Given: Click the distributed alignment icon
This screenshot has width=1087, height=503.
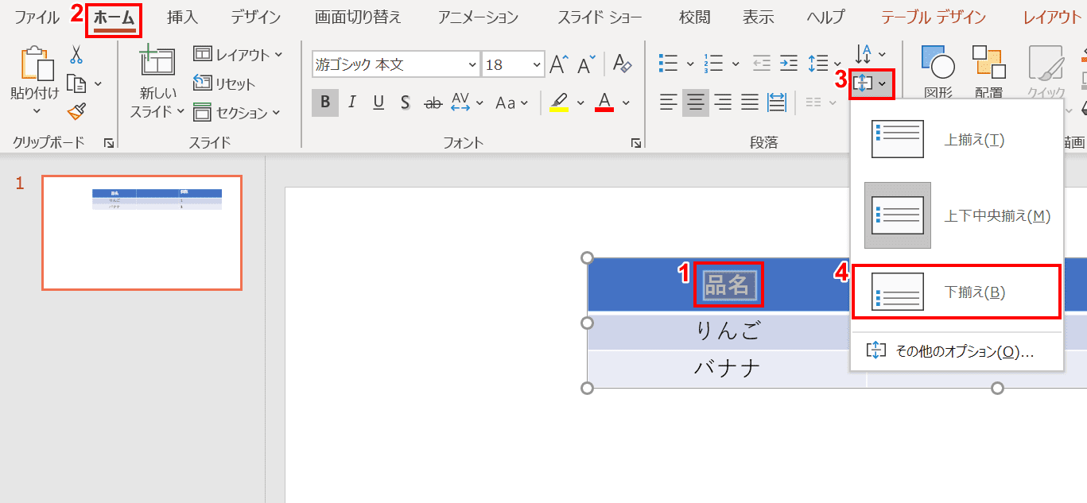Looking at the screenshot, I should (777, 102).
